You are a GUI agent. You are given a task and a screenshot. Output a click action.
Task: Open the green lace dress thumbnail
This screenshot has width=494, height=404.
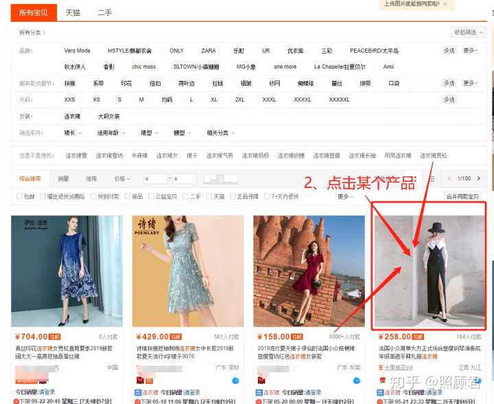coord(188,271)
